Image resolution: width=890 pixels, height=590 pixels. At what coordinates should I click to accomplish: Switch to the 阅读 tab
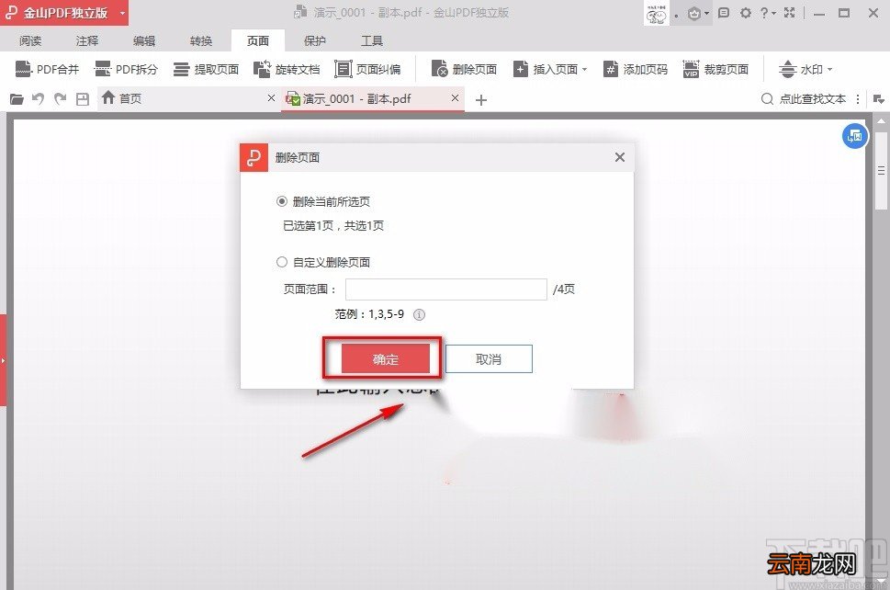point(30,40)
